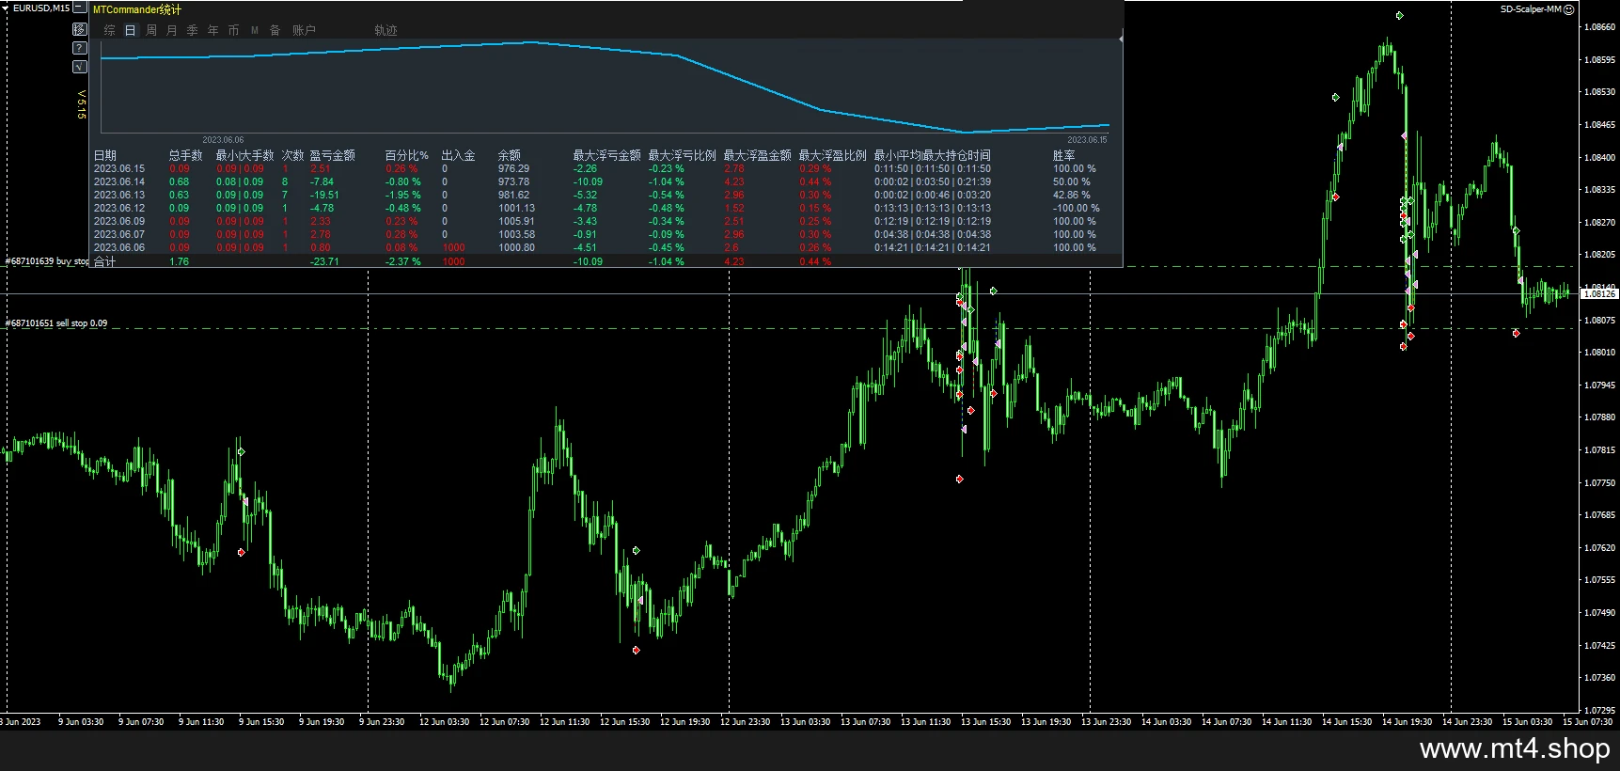Click the 盈亏金额 column header
Screen dimensions: 1620x771
333,155
